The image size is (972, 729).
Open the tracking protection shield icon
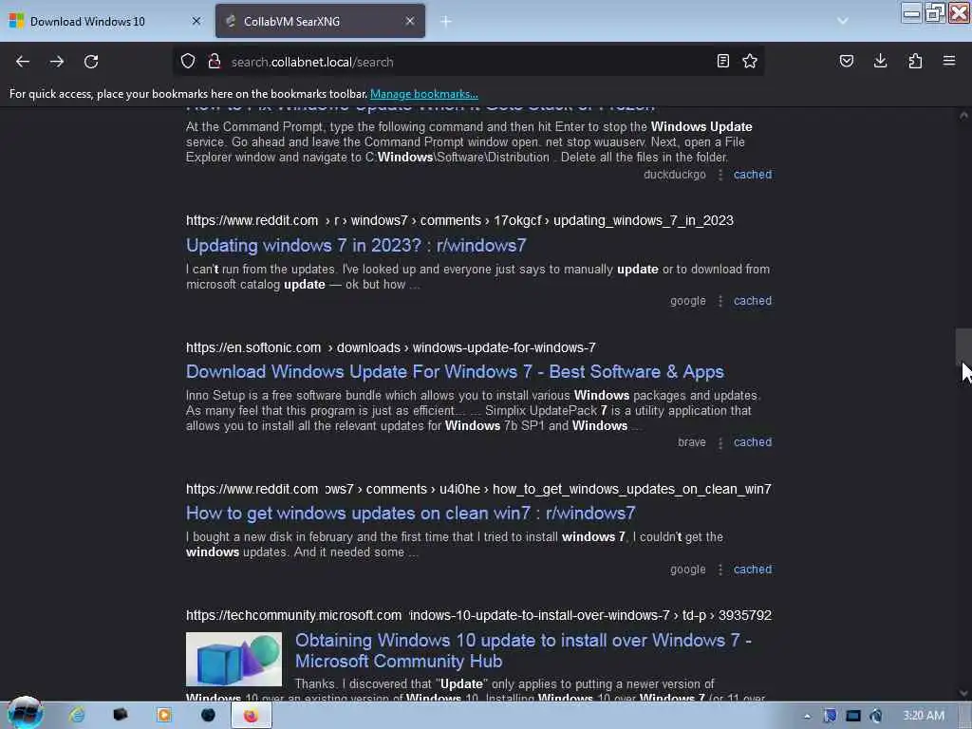(x=188, y=62)
